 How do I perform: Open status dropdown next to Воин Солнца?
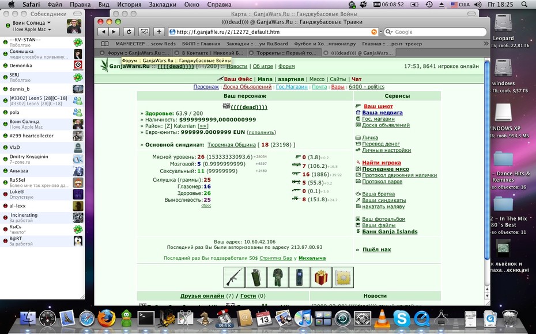click(49, 22)
